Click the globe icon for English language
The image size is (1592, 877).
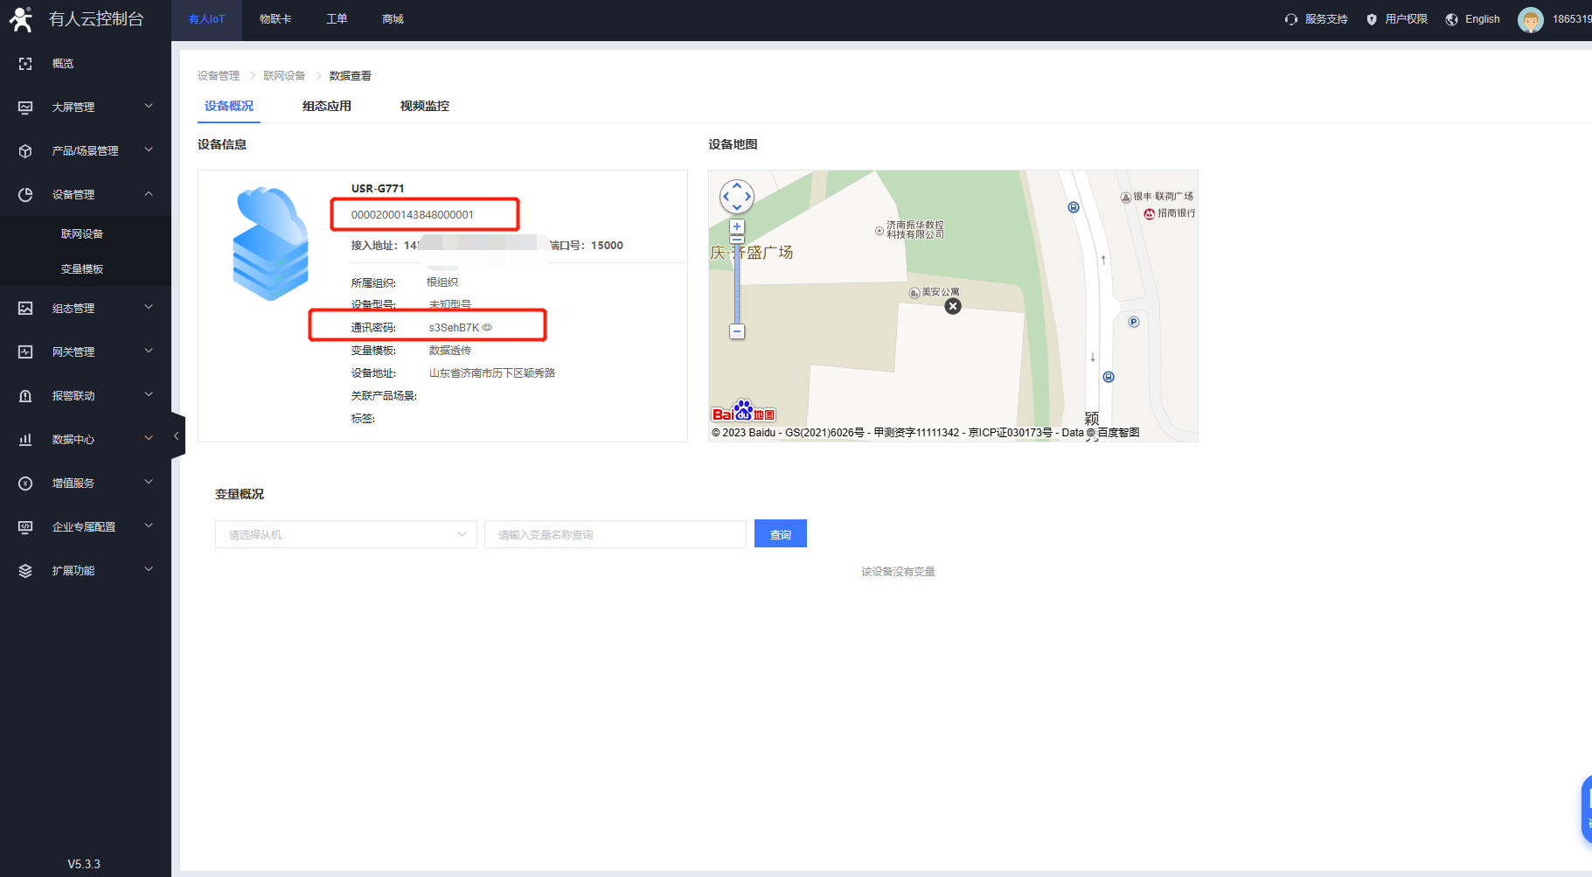(x=1451, y=19)
